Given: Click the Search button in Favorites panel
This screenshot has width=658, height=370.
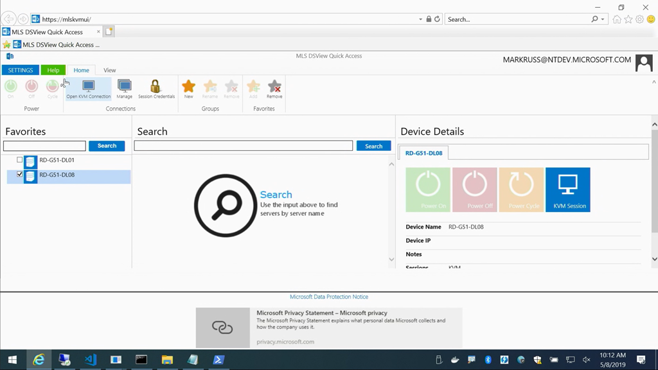Looking at the screenshot, I should (x=107, y=146).
